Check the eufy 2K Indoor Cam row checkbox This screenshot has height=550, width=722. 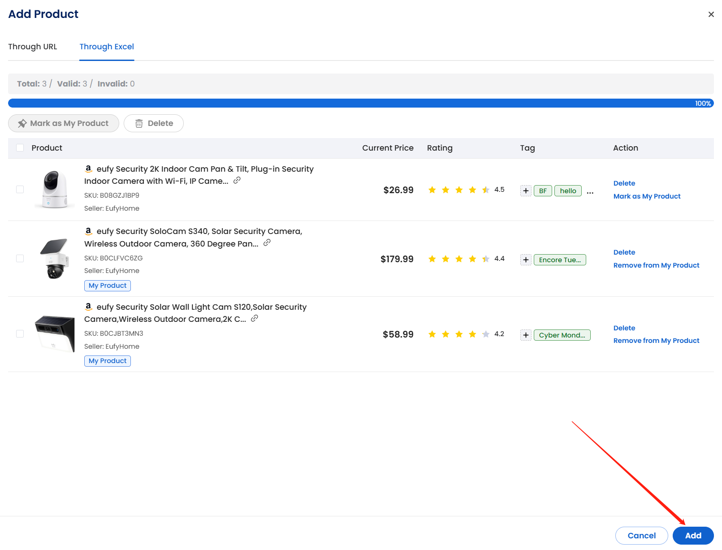coord(20,190)
